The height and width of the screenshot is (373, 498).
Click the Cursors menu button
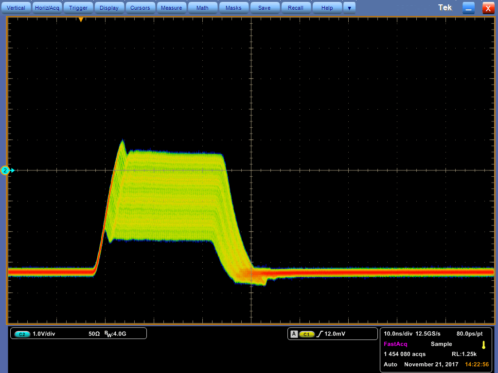pos(140,8)
